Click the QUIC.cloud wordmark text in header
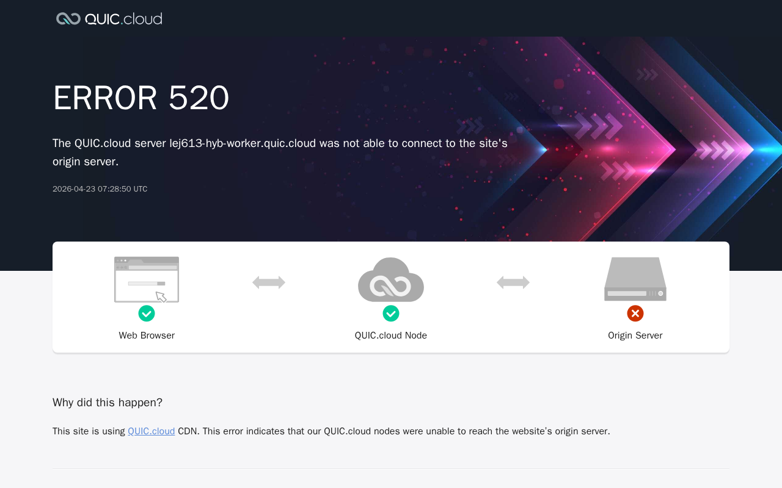The height and width of the screenshot is (488, 782). (123, 18)
